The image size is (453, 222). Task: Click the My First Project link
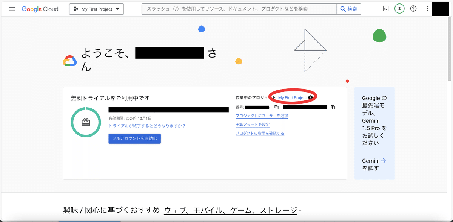pos(293,98)
